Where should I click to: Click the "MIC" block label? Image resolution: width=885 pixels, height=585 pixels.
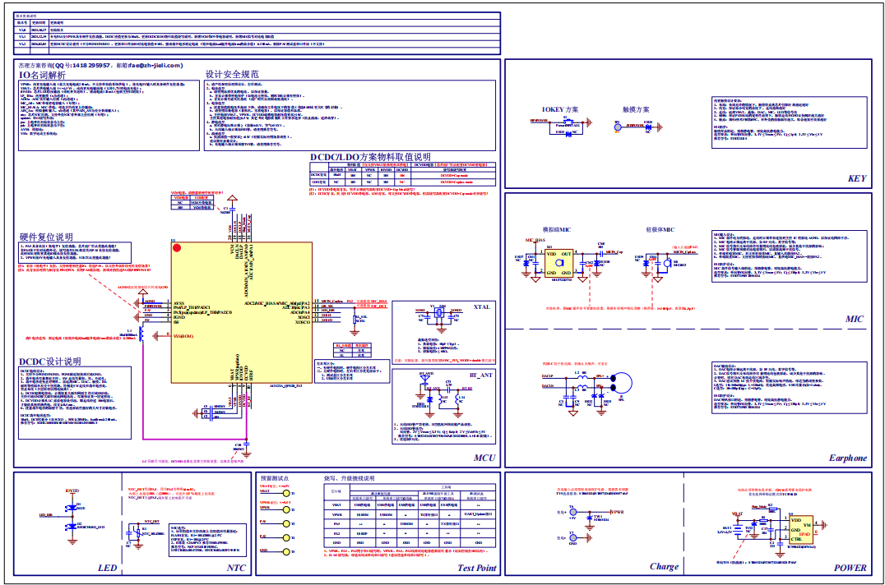click(855, 319)
